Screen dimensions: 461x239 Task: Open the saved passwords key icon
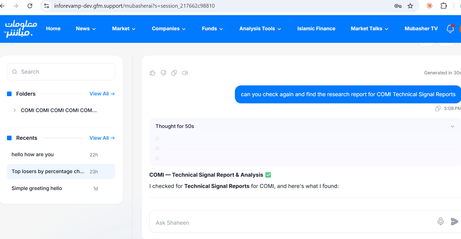point(398,6)
